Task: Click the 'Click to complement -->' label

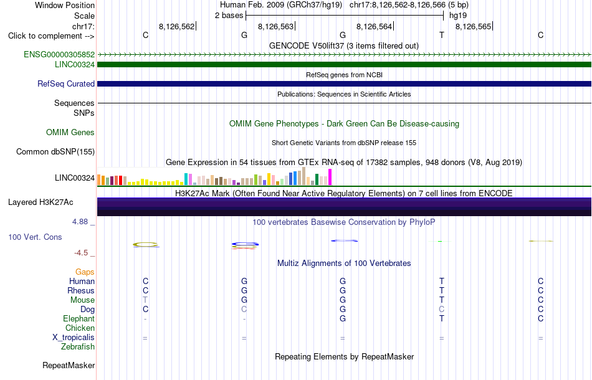Action: [x=51, y=36]
